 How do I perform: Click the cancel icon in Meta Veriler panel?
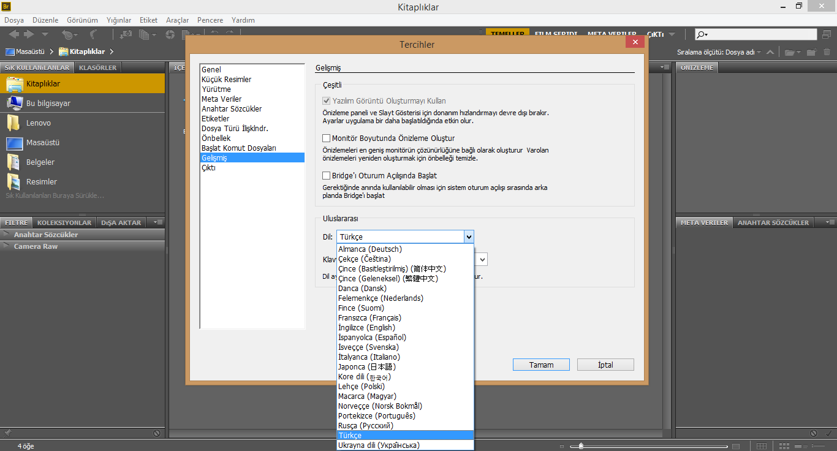coord(813,433)
